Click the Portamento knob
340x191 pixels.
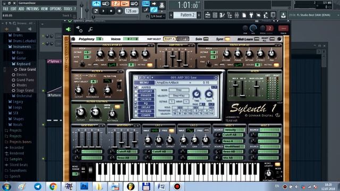pyautogui.click(x=269, y=173)
